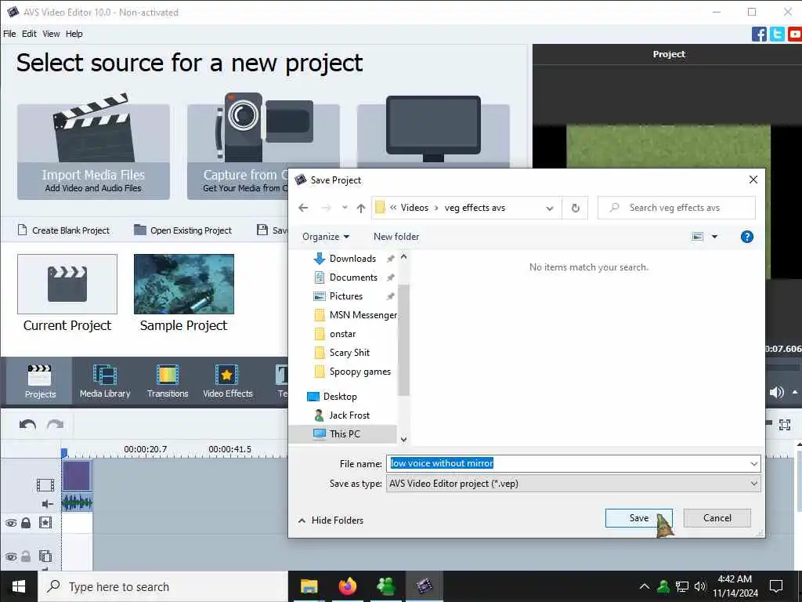Click the Search veg effects avs box
This screenshot has width=802, height=602.
(x=676, y=208)
